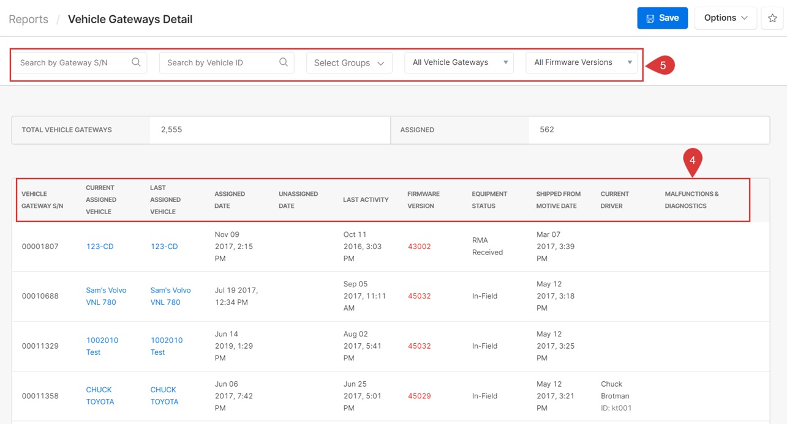The image size is (787, 424).
Task: Open current assigned vehicle 123-CD
Action: coord(100,247)
